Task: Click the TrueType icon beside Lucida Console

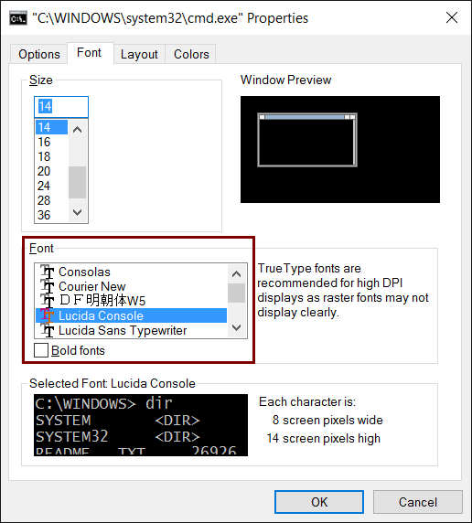Action: [x=47, y=315]
